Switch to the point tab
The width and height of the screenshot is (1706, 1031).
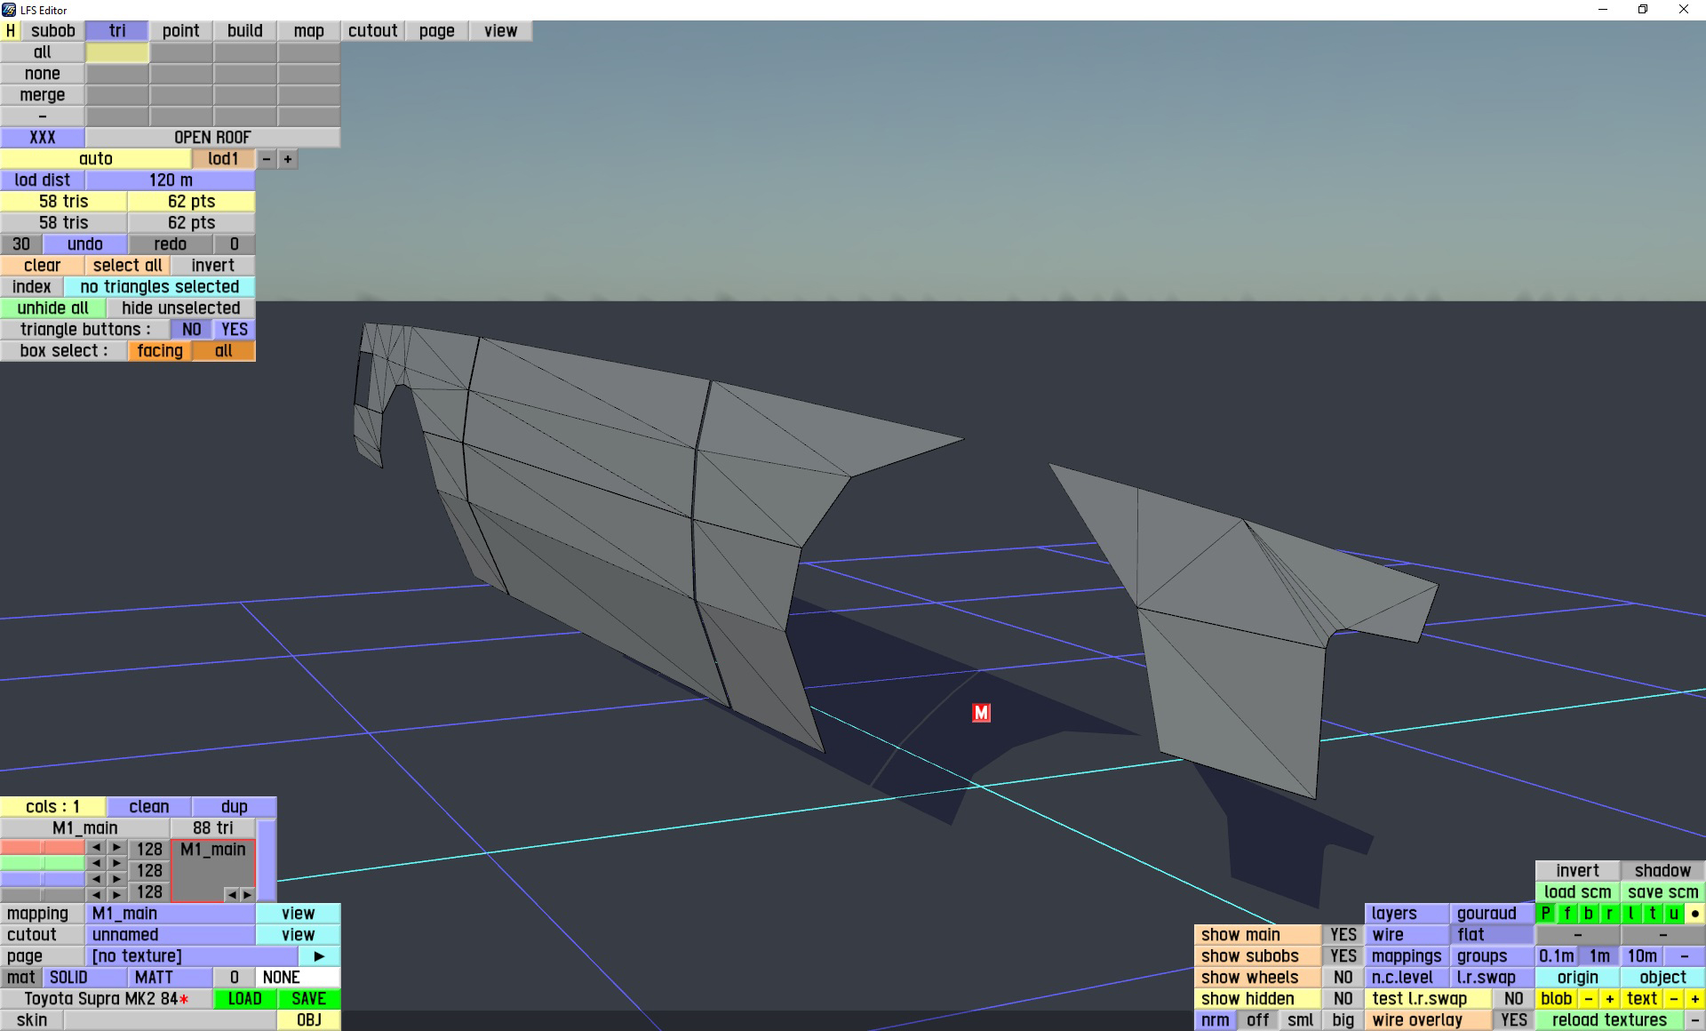[x=180, y=30]
